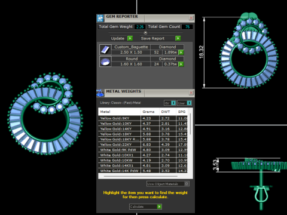
Task: Click the round count cell 24
Action: point(157,64)
